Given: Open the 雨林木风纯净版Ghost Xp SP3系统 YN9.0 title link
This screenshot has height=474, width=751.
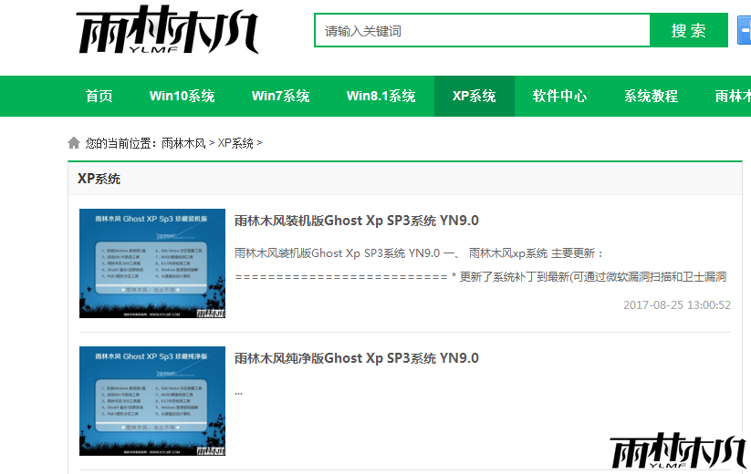Looking at the screenshot, I should (x=357, y=358).
